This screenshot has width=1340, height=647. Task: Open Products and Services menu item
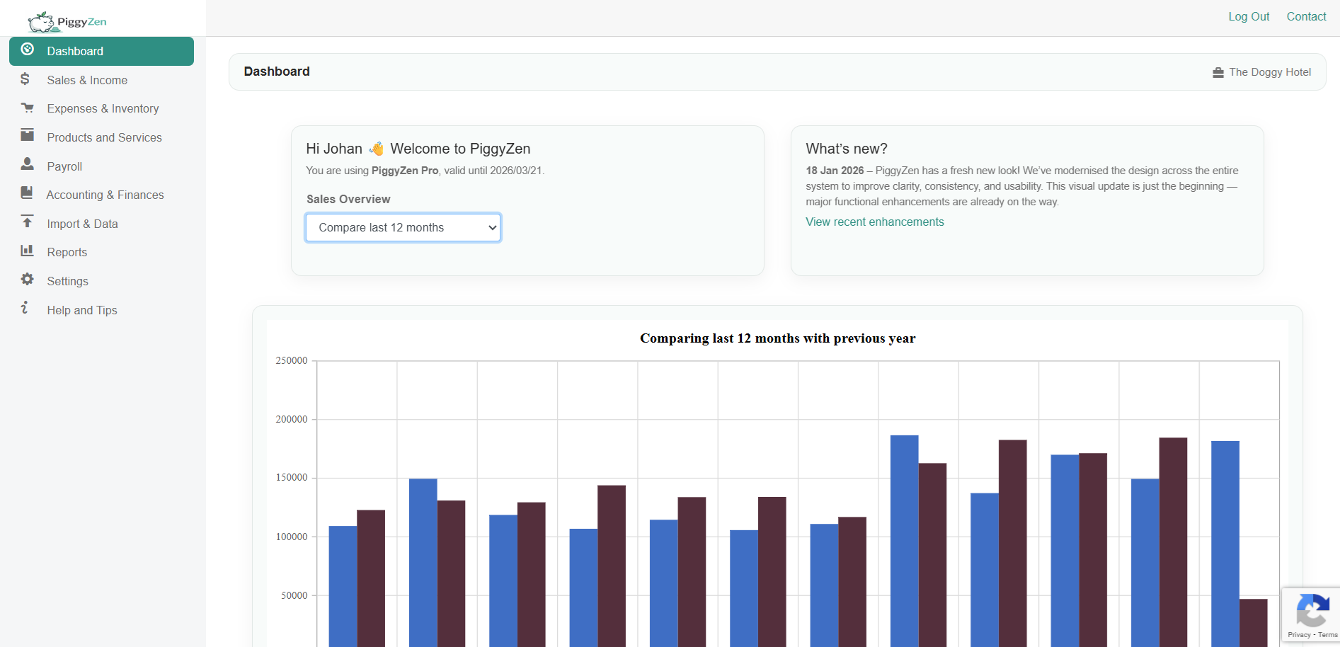pos(104,137)
